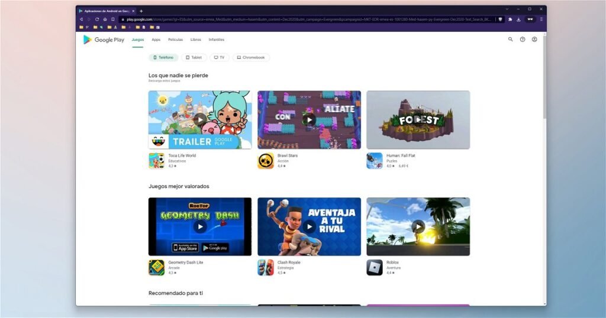Switch to the Películas tab
This screenshot has width=606, height=318.
point(175,40)
